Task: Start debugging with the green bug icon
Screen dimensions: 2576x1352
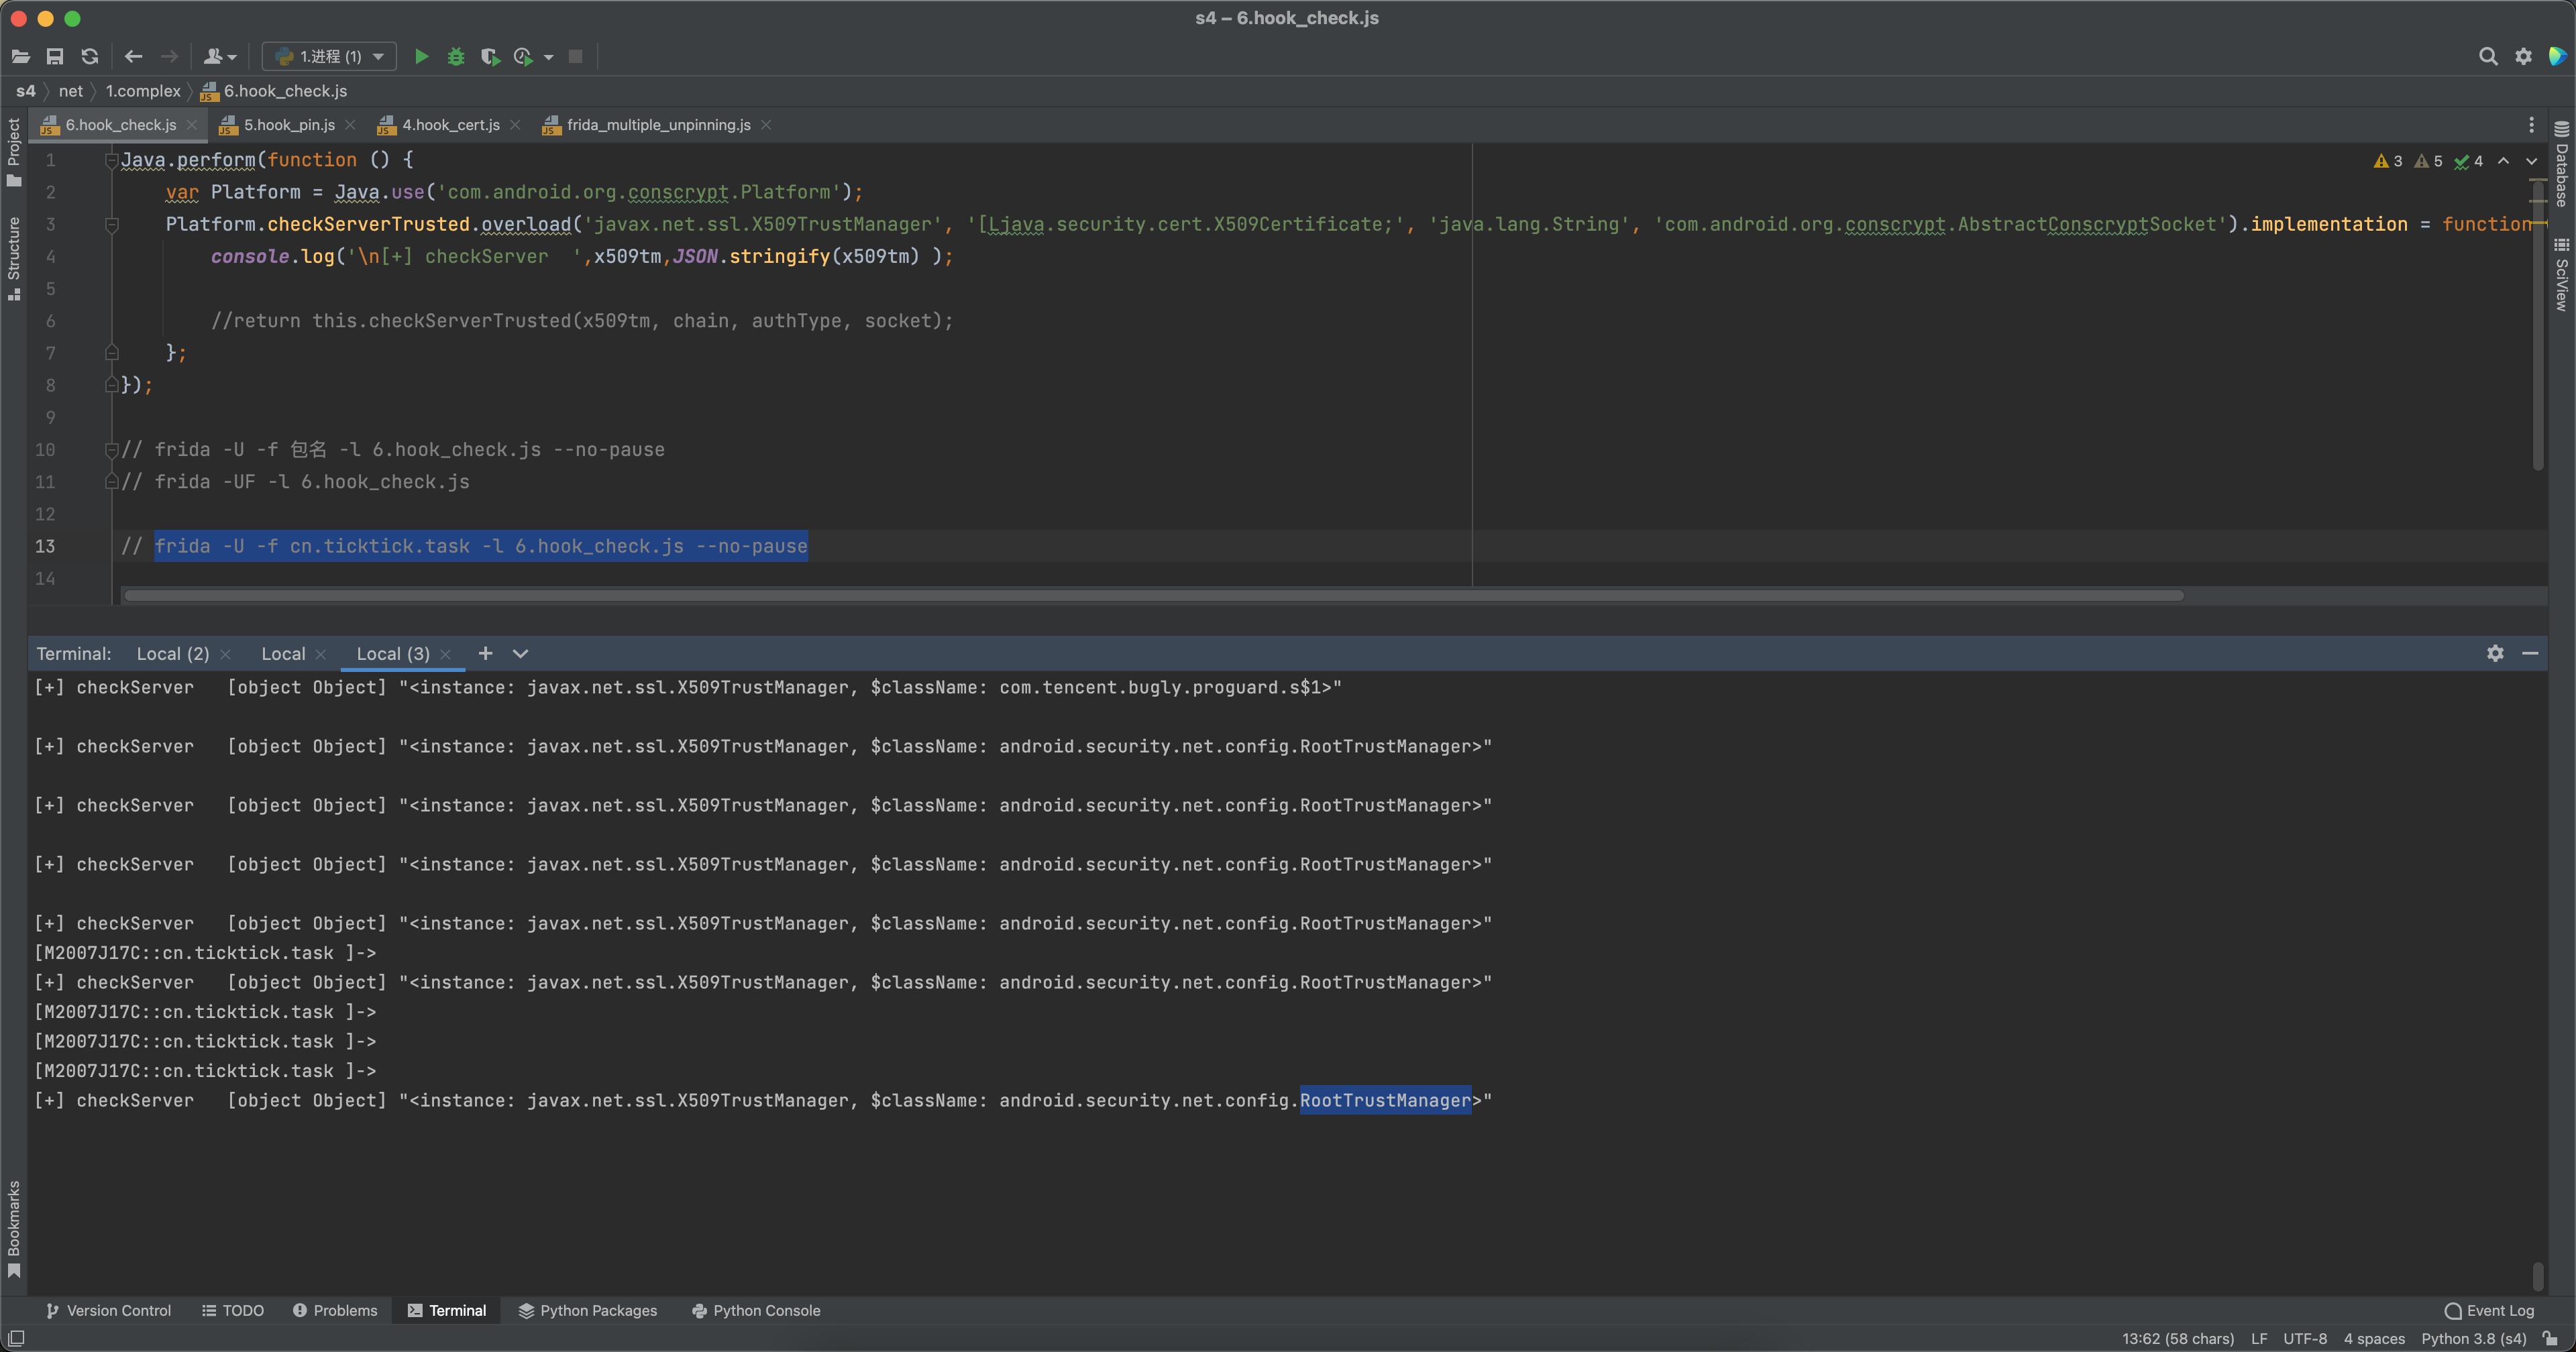Action: (x=456, y=57)
